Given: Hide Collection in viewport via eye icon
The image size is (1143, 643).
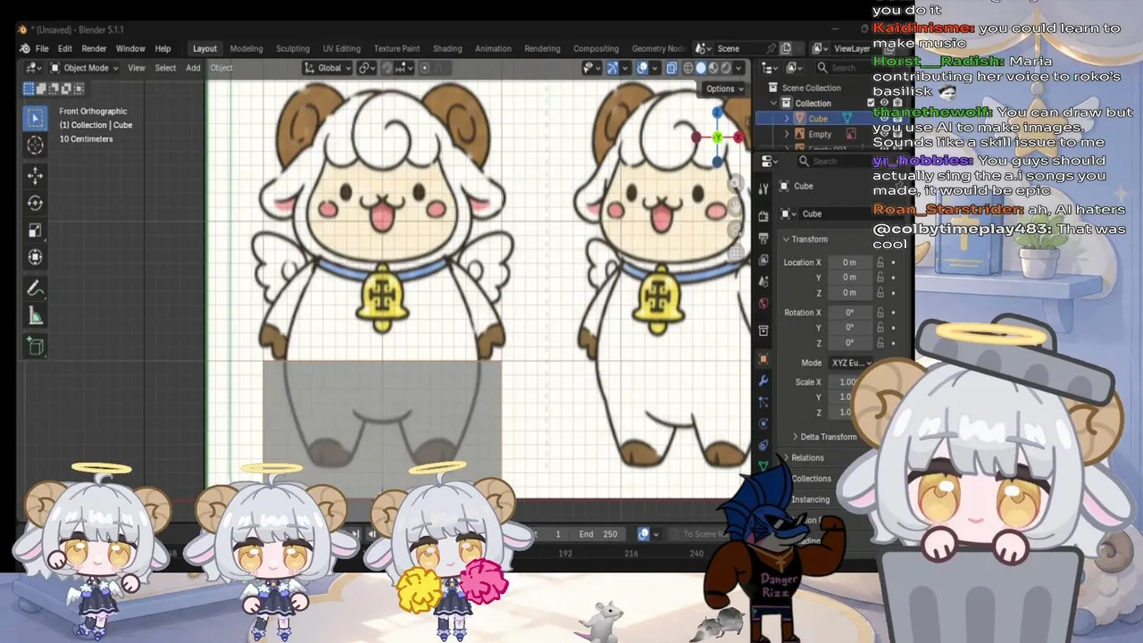Looking at the screenshot, I should click(883, 103).
